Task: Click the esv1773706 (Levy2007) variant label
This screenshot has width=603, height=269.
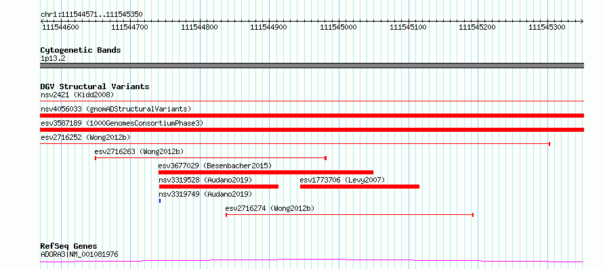Action: pos(342,180)
